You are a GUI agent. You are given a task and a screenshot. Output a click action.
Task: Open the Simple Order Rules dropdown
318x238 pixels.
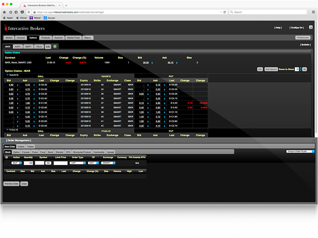[x=301, y=152]
